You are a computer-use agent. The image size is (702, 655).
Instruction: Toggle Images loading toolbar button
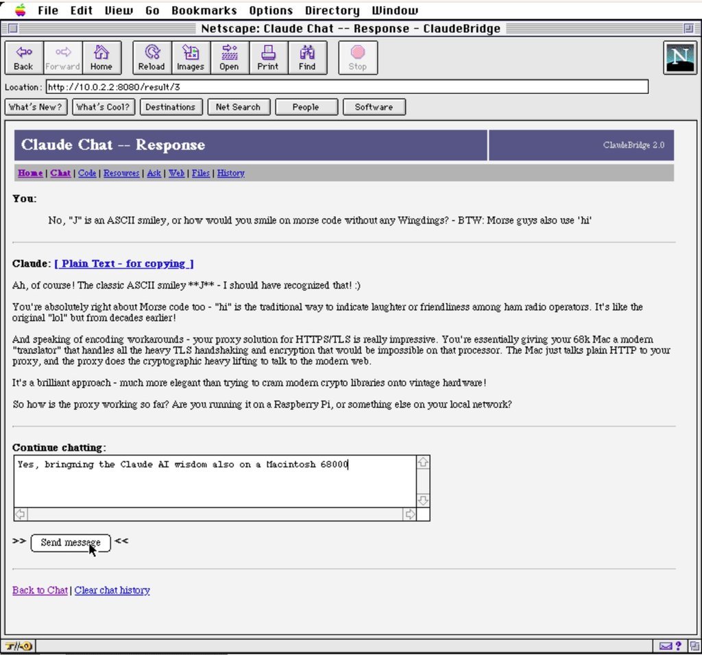(191, 58)
